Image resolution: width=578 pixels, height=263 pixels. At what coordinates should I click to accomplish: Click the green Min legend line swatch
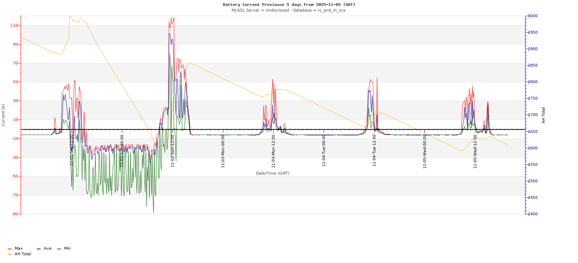(59, 249)
